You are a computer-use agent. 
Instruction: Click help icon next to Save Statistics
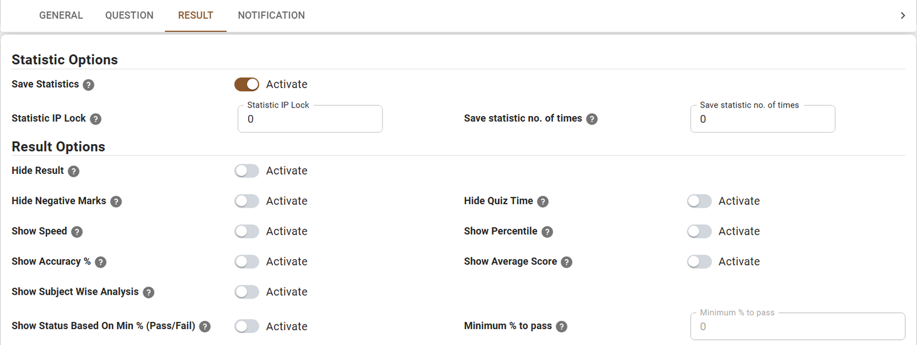[88, 85]
